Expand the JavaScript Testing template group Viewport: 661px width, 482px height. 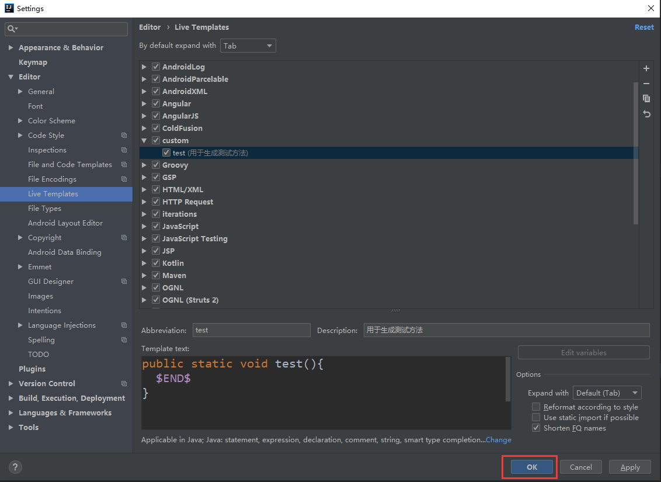click(x=144, y=239)
